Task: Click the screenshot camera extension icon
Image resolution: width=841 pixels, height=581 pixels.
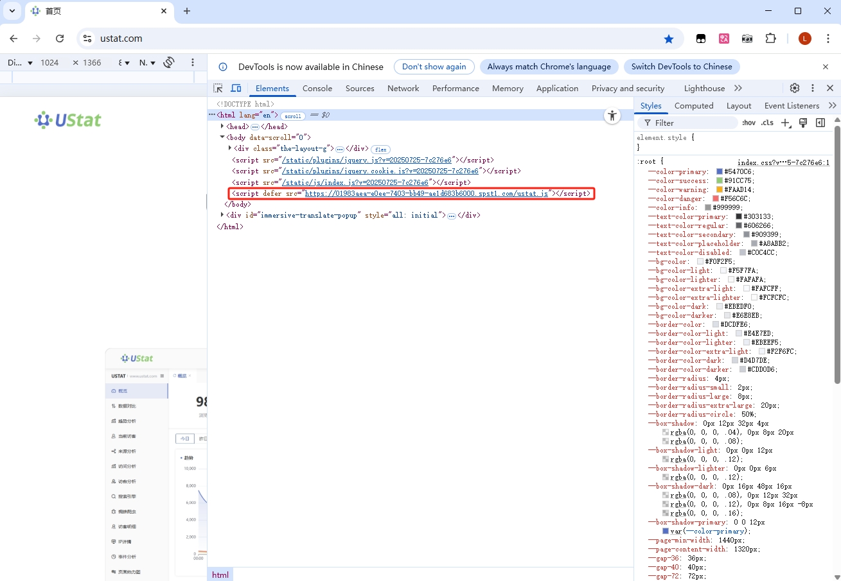Action: 747,39
